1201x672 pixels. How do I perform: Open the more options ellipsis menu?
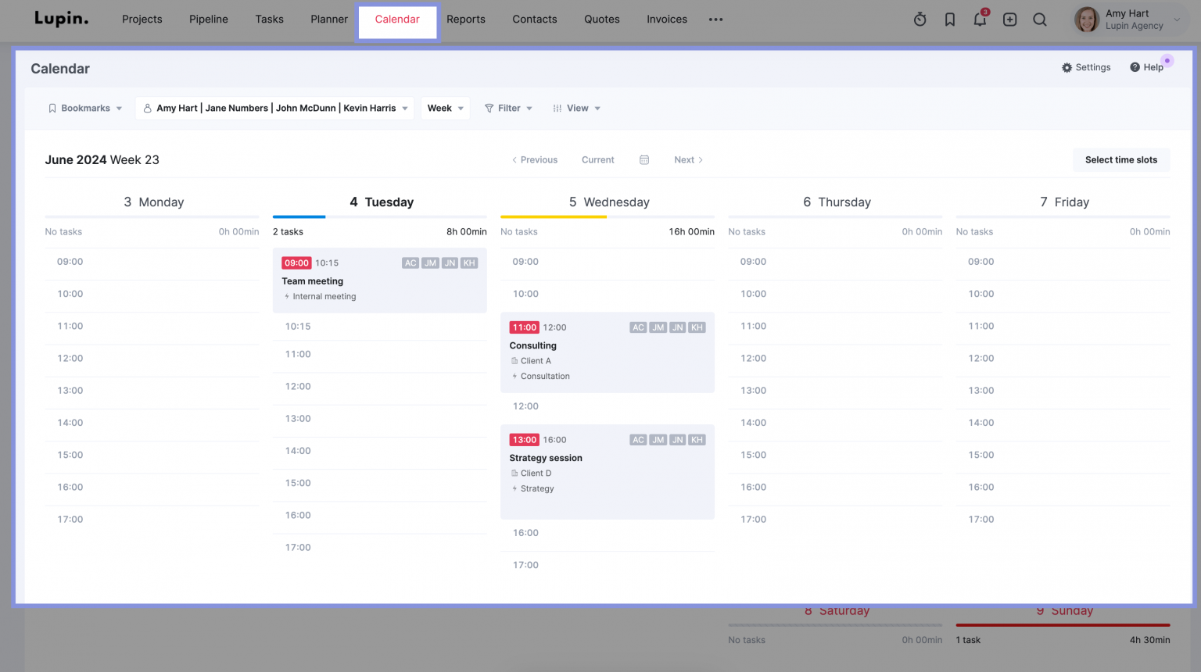(x=715, y=19)
